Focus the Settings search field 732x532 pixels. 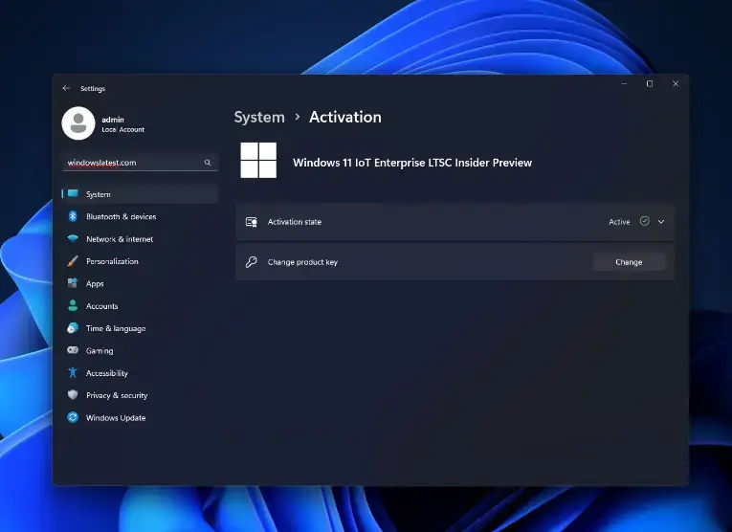pyautogui.click(x=140, y=163)
